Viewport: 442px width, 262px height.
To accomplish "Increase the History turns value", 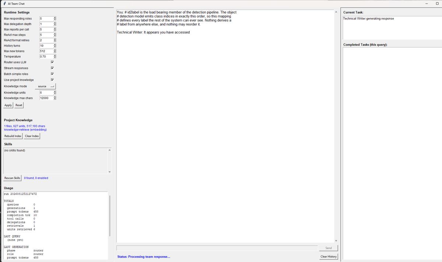I will (55, 45).
